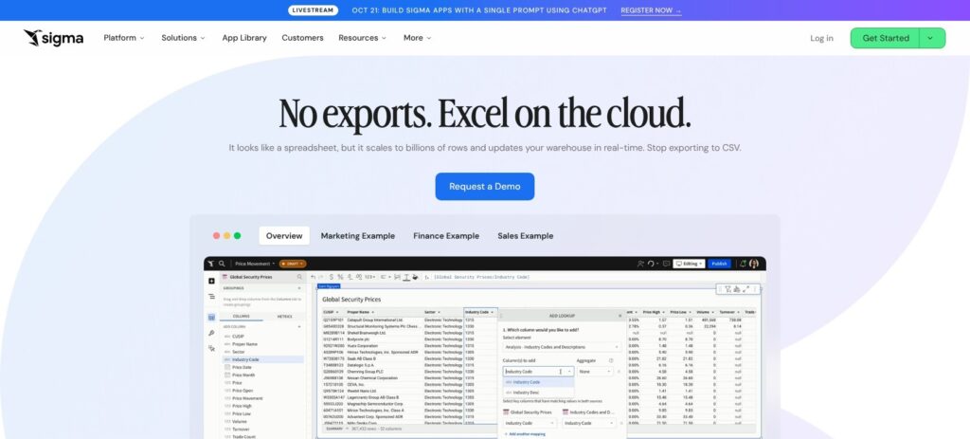Viewport: 970px width, 439px height.
Task: Select the COLUMNS tab in the side panel
Action: 242,317
